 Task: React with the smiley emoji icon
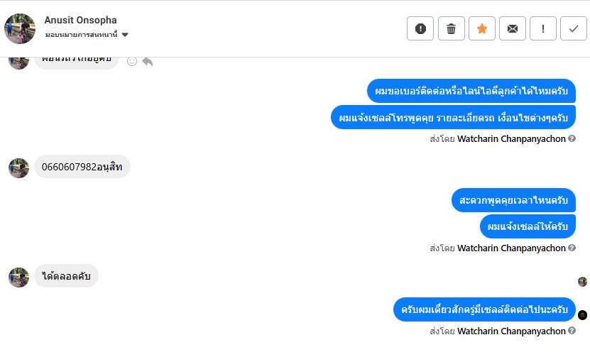pyautogui.click(x=131, y=62)
